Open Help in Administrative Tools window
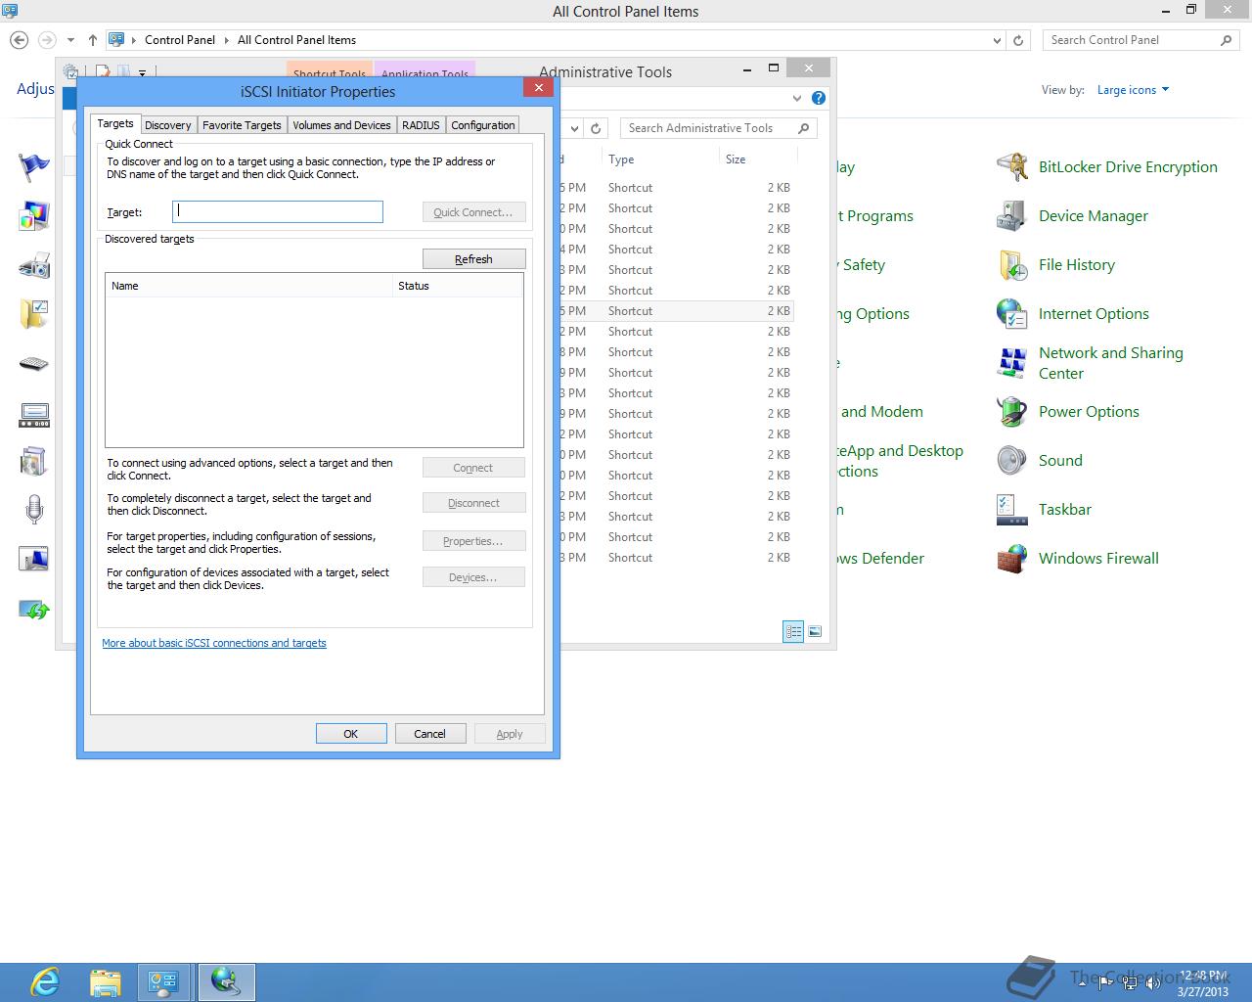This screenshot has width=1252, height=1002. pyautogui.click(x=819, y=98)
